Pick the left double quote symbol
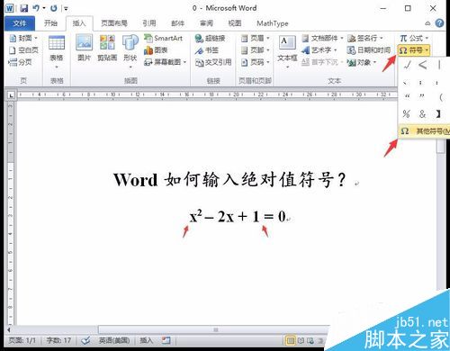This screenshot has width=450, height=351. click(407, 97)
